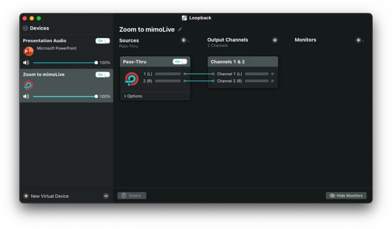Click the Pass-Thru 1 (L) output connector
This screenshot has width=392, height=229.
point(185,74)
